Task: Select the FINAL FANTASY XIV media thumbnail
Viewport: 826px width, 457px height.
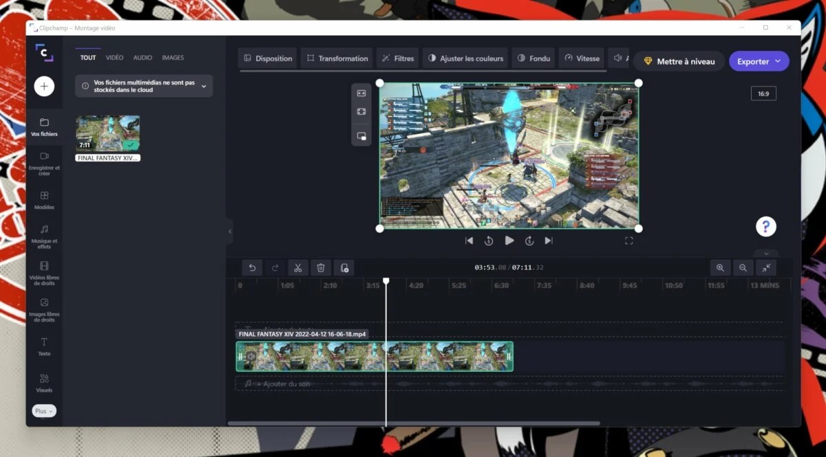Action: click(x=108, y=133)
